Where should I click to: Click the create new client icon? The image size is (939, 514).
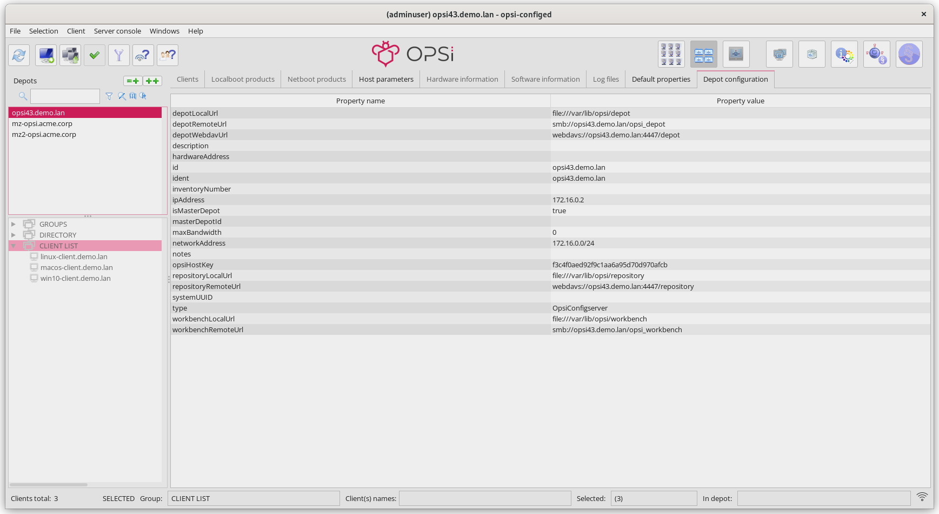point(46,55)
